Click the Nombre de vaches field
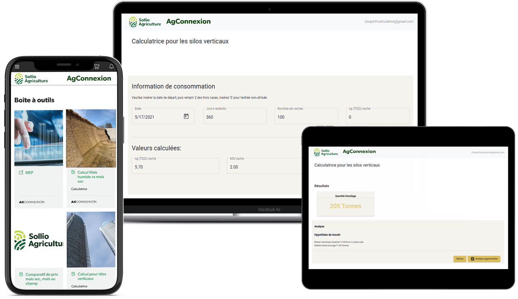Screen dimensions: 518x299 (x=306, y=116)
